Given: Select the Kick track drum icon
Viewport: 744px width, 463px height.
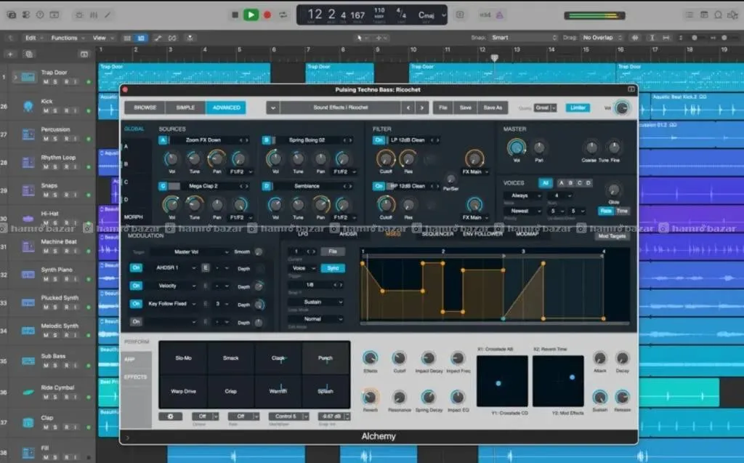Looking at the screenshot, I should click(28, 105).
